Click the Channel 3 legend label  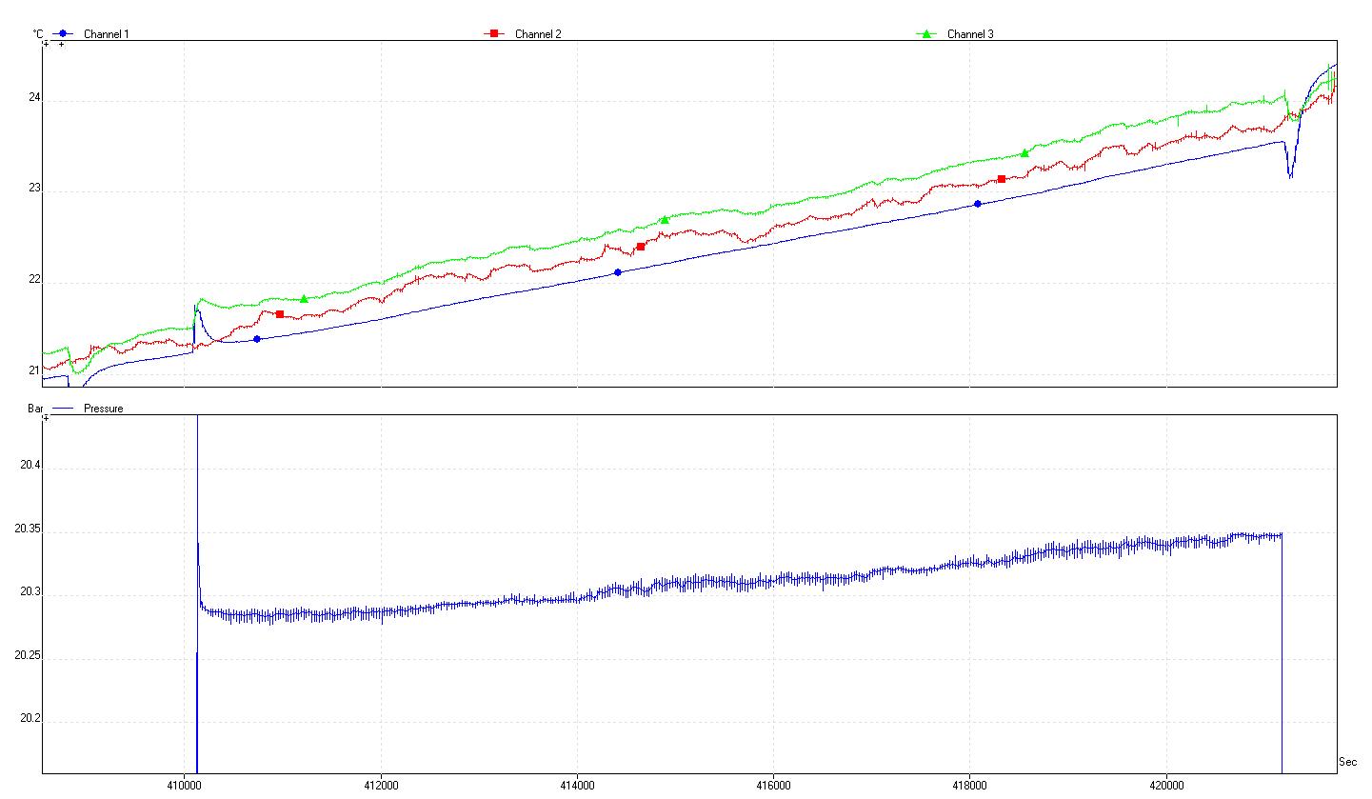point(970,34)
